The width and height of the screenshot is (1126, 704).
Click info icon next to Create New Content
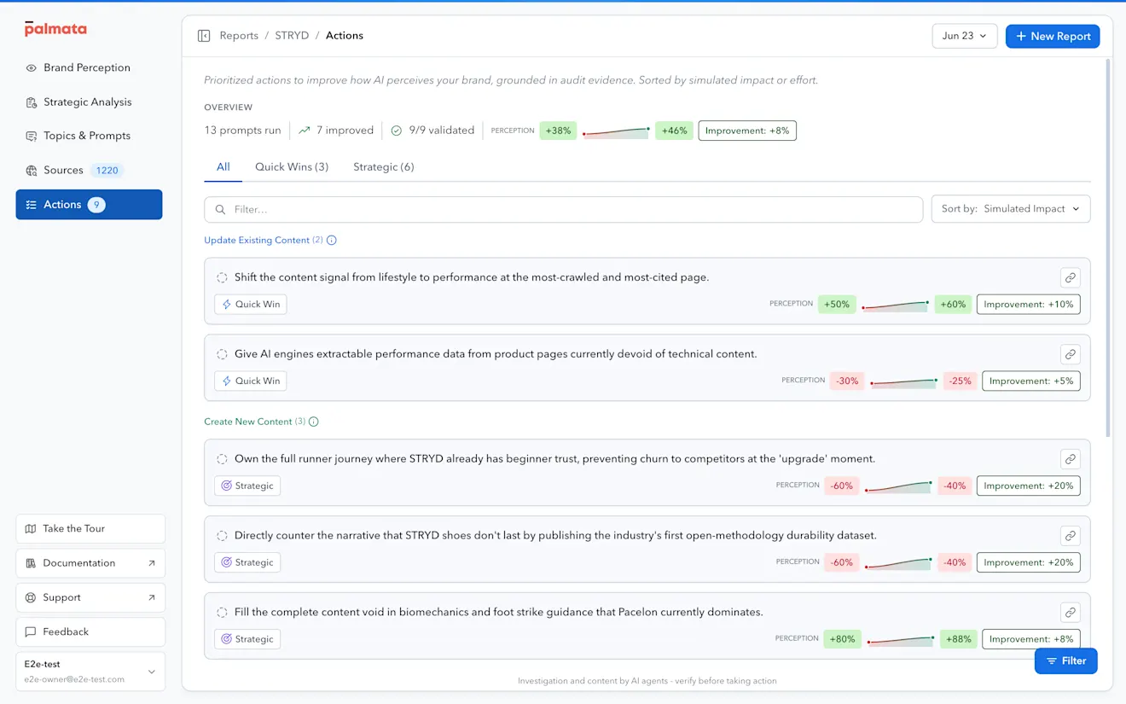point(314,422)
